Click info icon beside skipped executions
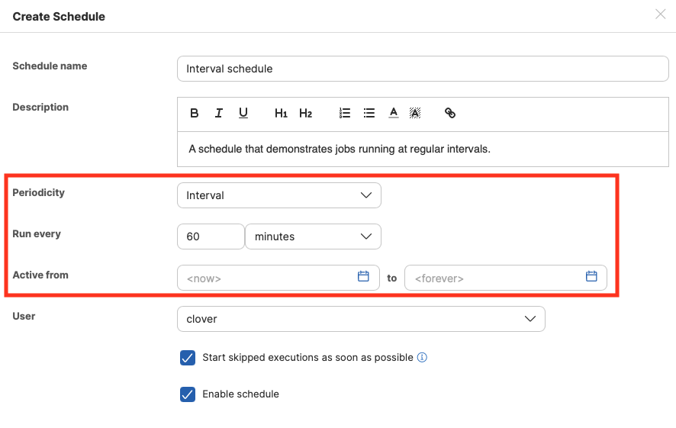The image size is (676, 428). tap(422, 358)
